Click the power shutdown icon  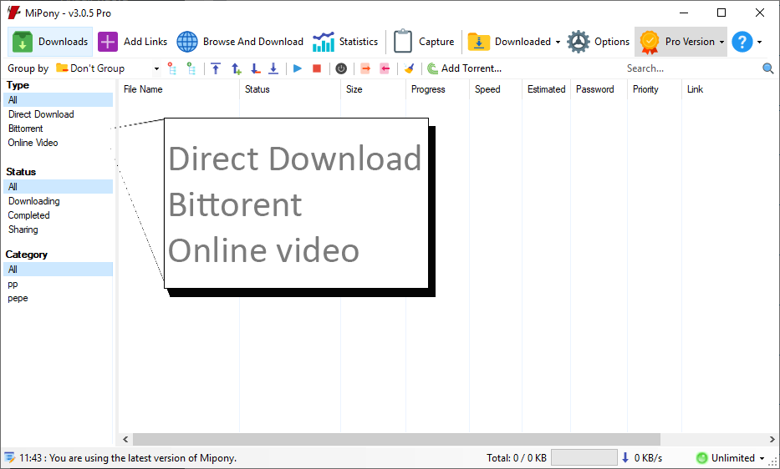[341, 68]
